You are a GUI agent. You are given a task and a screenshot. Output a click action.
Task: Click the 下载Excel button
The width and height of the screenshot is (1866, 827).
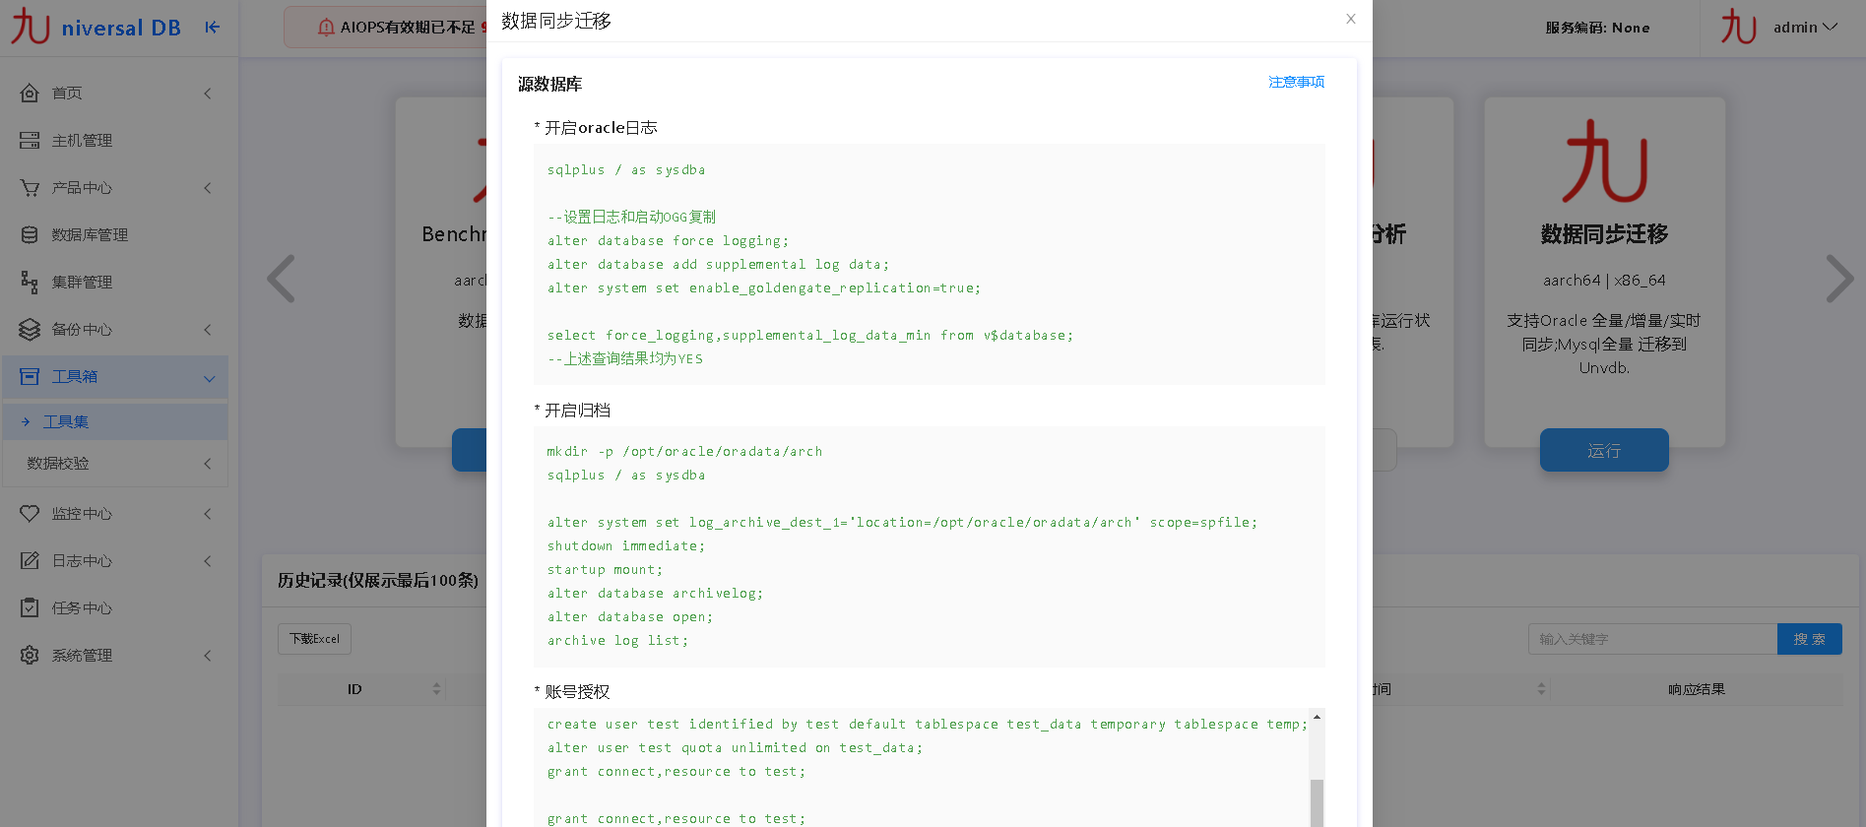(314, 639)
